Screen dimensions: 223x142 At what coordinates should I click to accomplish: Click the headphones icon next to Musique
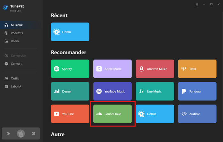tap(6, 25)
